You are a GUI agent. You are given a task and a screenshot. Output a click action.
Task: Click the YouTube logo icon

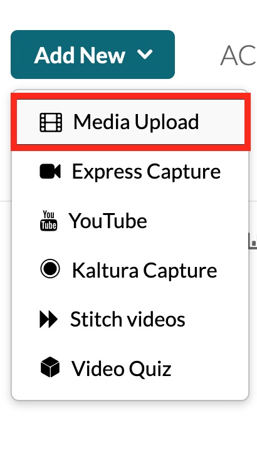(48, 221)
